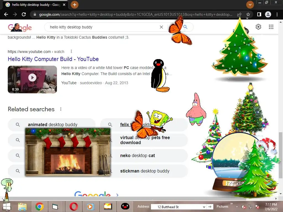Screen dimensions: 283x212
Task: Switch to Chrome in the taskbar
Action: pos(39,206)
